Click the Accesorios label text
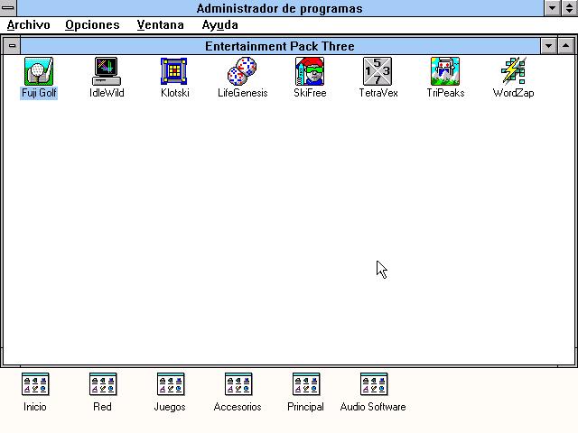The height and width of the screenshot is (433, 578). [x=238, y=407]
